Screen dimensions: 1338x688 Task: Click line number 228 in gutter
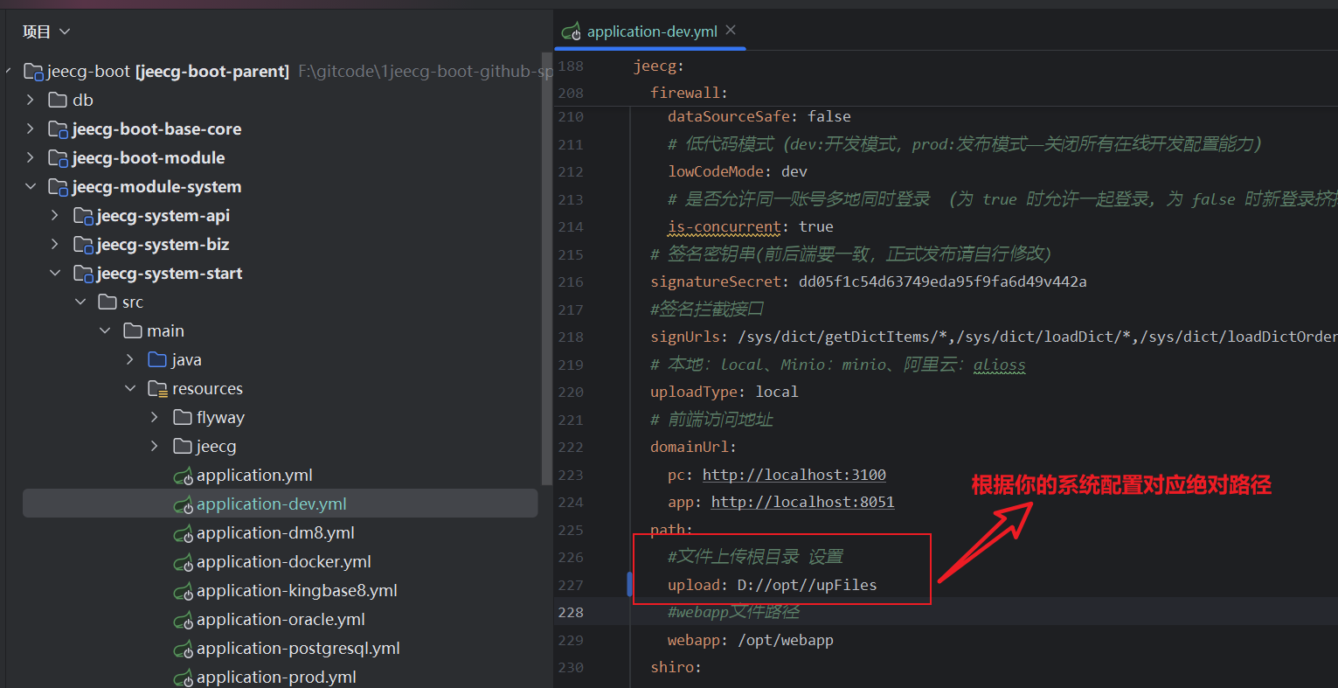click(x=571, y=612)
